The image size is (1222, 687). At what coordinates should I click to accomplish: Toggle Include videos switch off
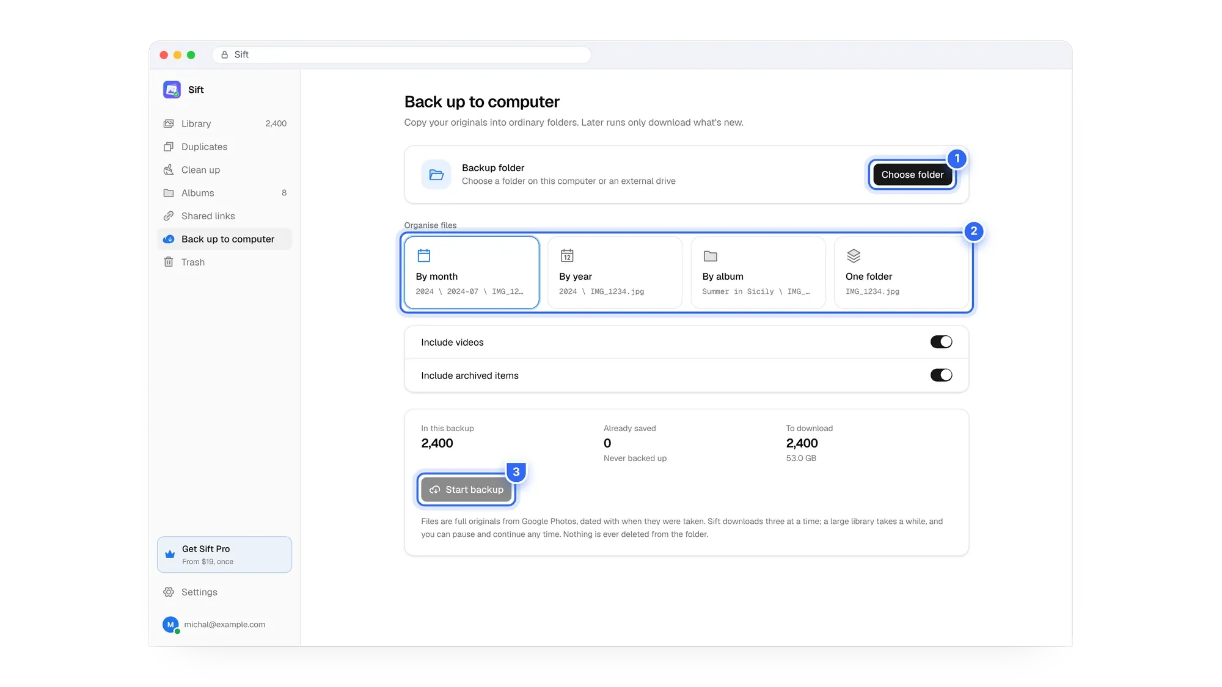pyautogui.click(x=941, y=342)
